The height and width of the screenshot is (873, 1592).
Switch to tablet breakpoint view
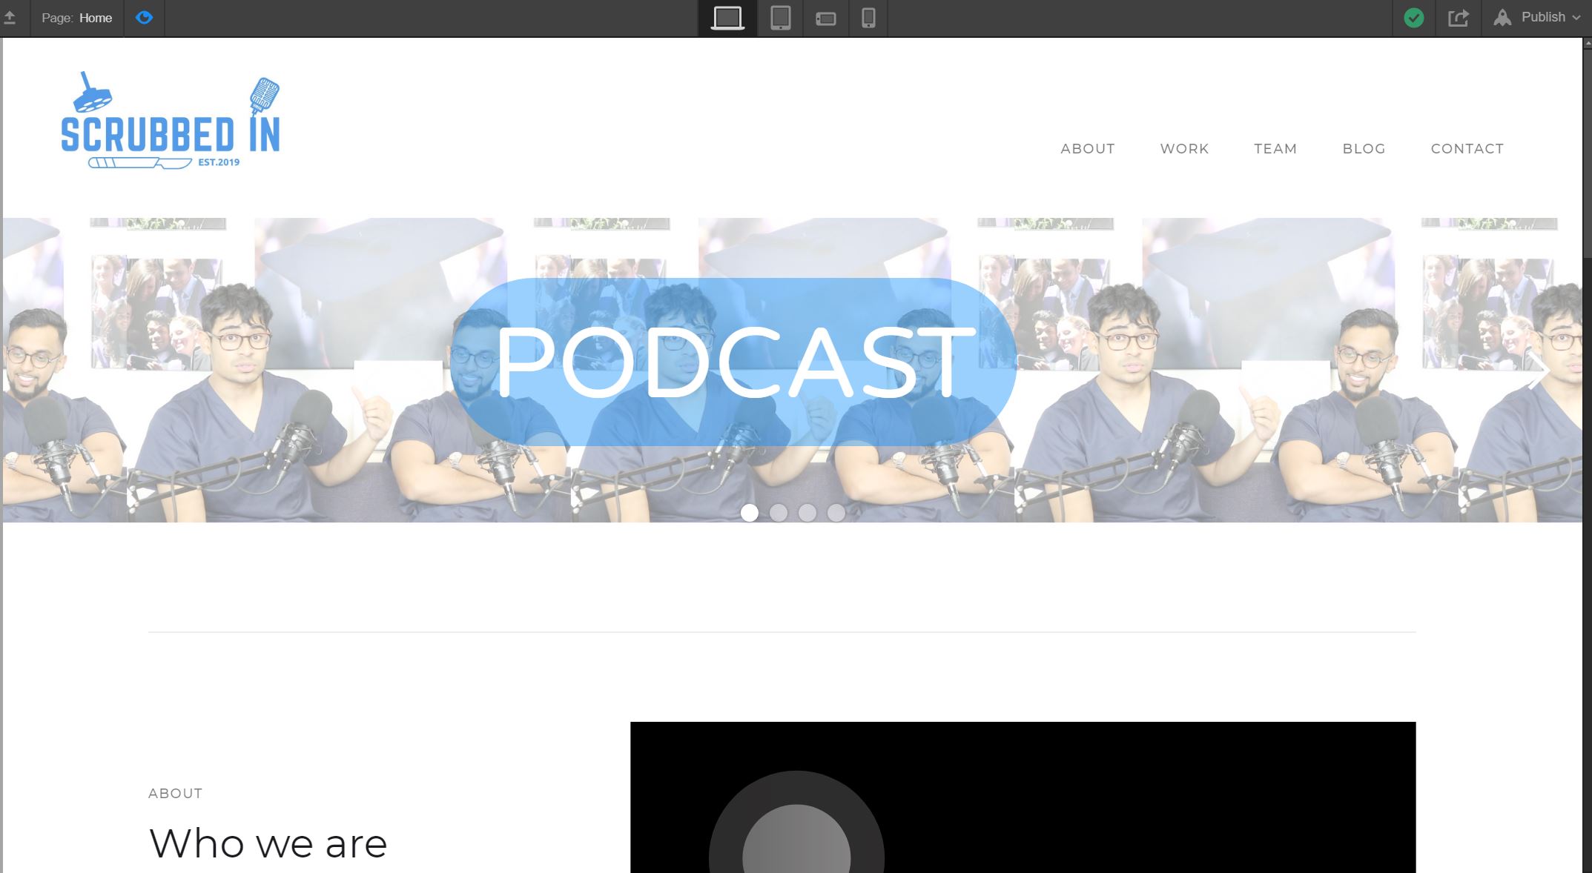(x=780, y=18)
